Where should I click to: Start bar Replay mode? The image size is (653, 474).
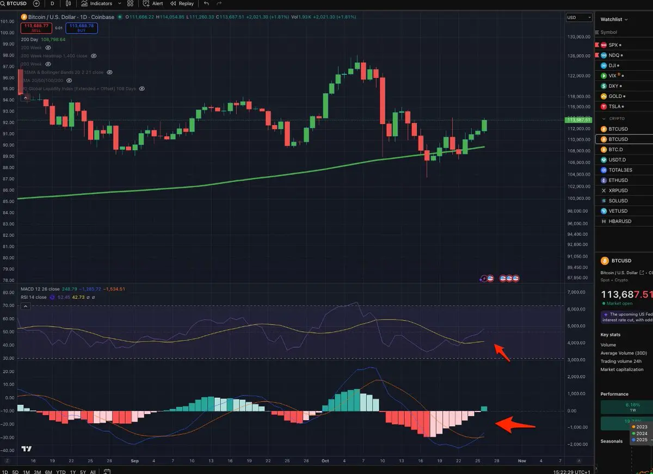(182, 3)
